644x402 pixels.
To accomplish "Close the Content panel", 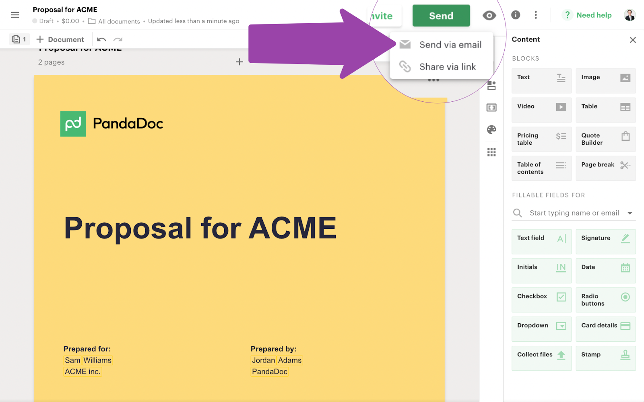I will (633, 40).
